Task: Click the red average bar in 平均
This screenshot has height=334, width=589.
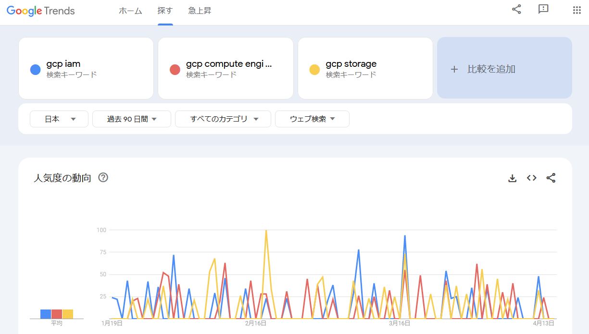Action: tap(57, 314)
